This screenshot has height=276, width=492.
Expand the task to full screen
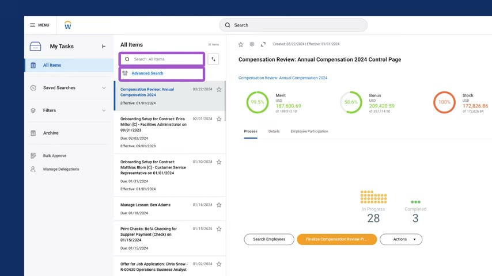(263, 44)
